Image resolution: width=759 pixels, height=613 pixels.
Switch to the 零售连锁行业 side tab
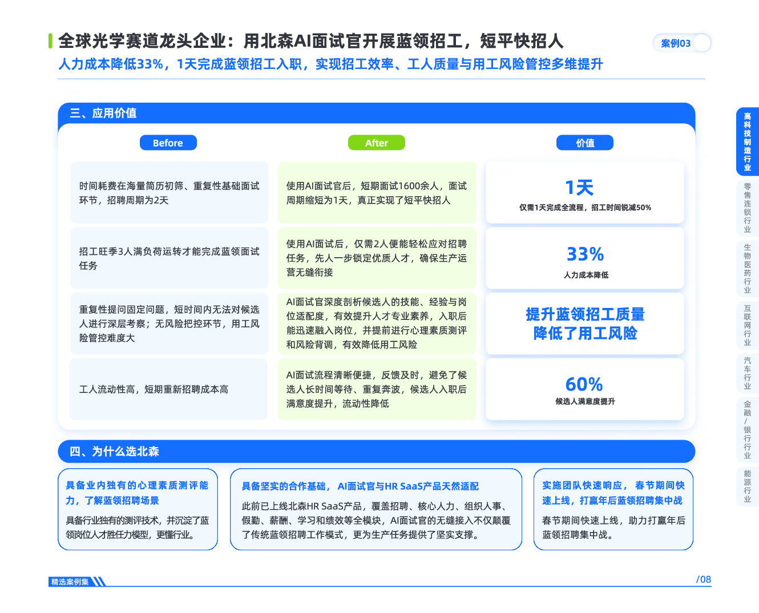click(748, 208)
